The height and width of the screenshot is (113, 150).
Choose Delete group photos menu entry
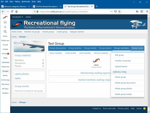(x=123, y=88)
